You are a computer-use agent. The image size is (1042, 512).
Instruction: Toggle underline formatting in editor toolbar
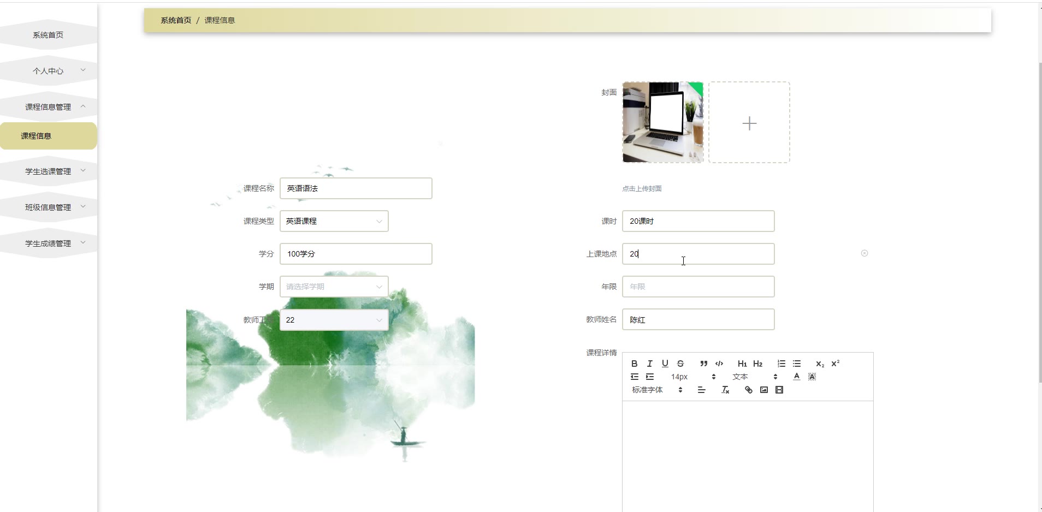tap(665, 364)
